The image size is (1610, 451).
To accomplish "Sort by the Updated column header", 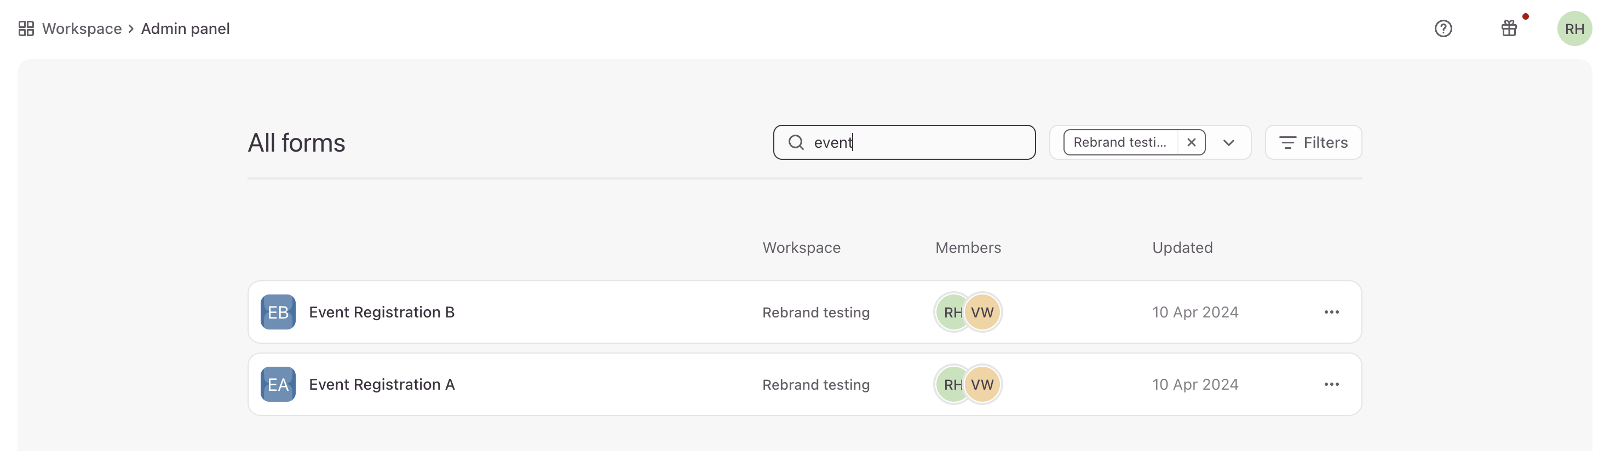I will [1182, 247].
